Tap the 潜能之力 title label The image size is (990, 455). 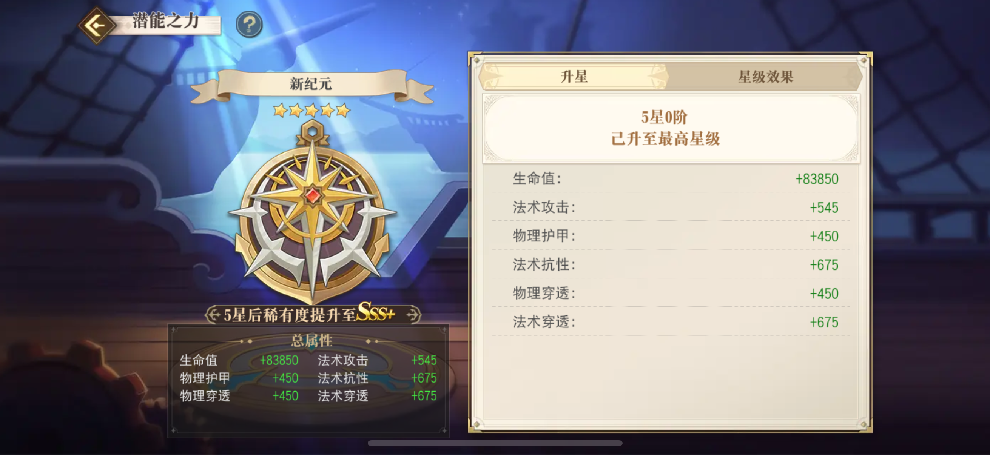(166, 21)
